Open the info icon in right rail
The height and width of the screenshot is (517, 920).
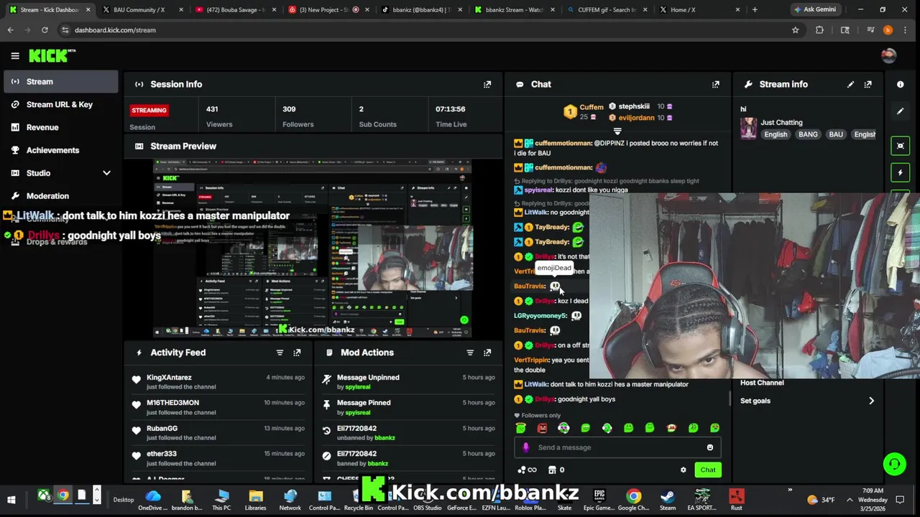coord(900,84)
